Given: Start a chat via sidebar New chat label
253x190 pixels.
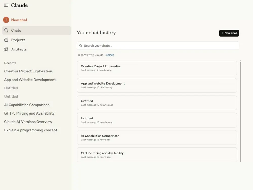Looking at the screenshot, I should [x=19, y=20].
